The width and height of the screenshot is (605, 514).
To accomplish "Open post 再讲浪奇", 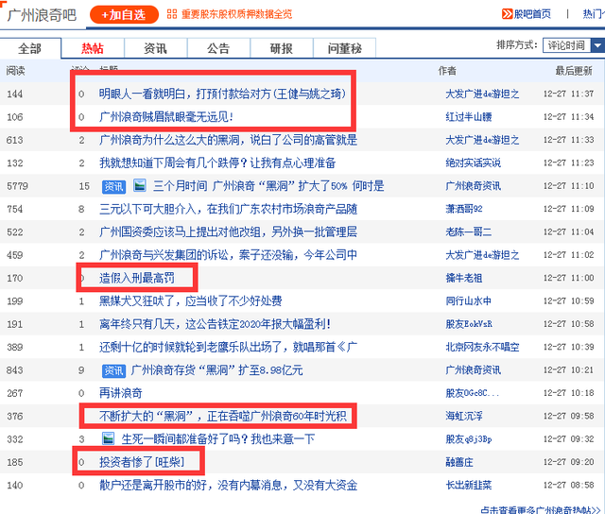I will click(121, 393).
